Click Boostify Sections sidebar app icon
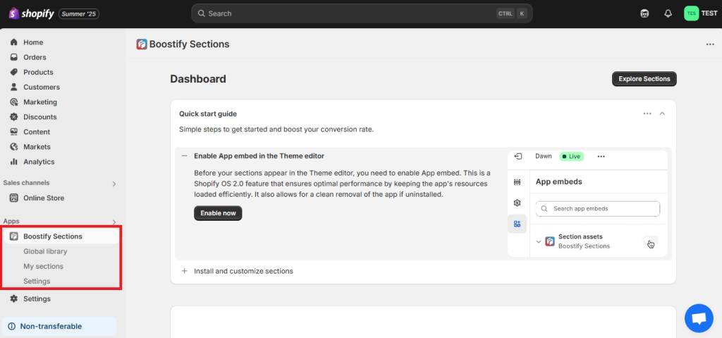The height and width of the screenshot is (338, 722). (14, 236)
